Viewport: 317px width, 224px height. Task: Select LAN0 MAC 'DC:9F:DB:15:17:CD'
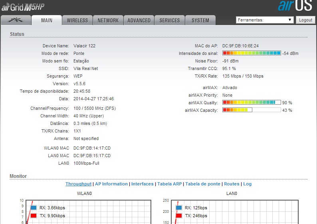click(x=92, y=156)
